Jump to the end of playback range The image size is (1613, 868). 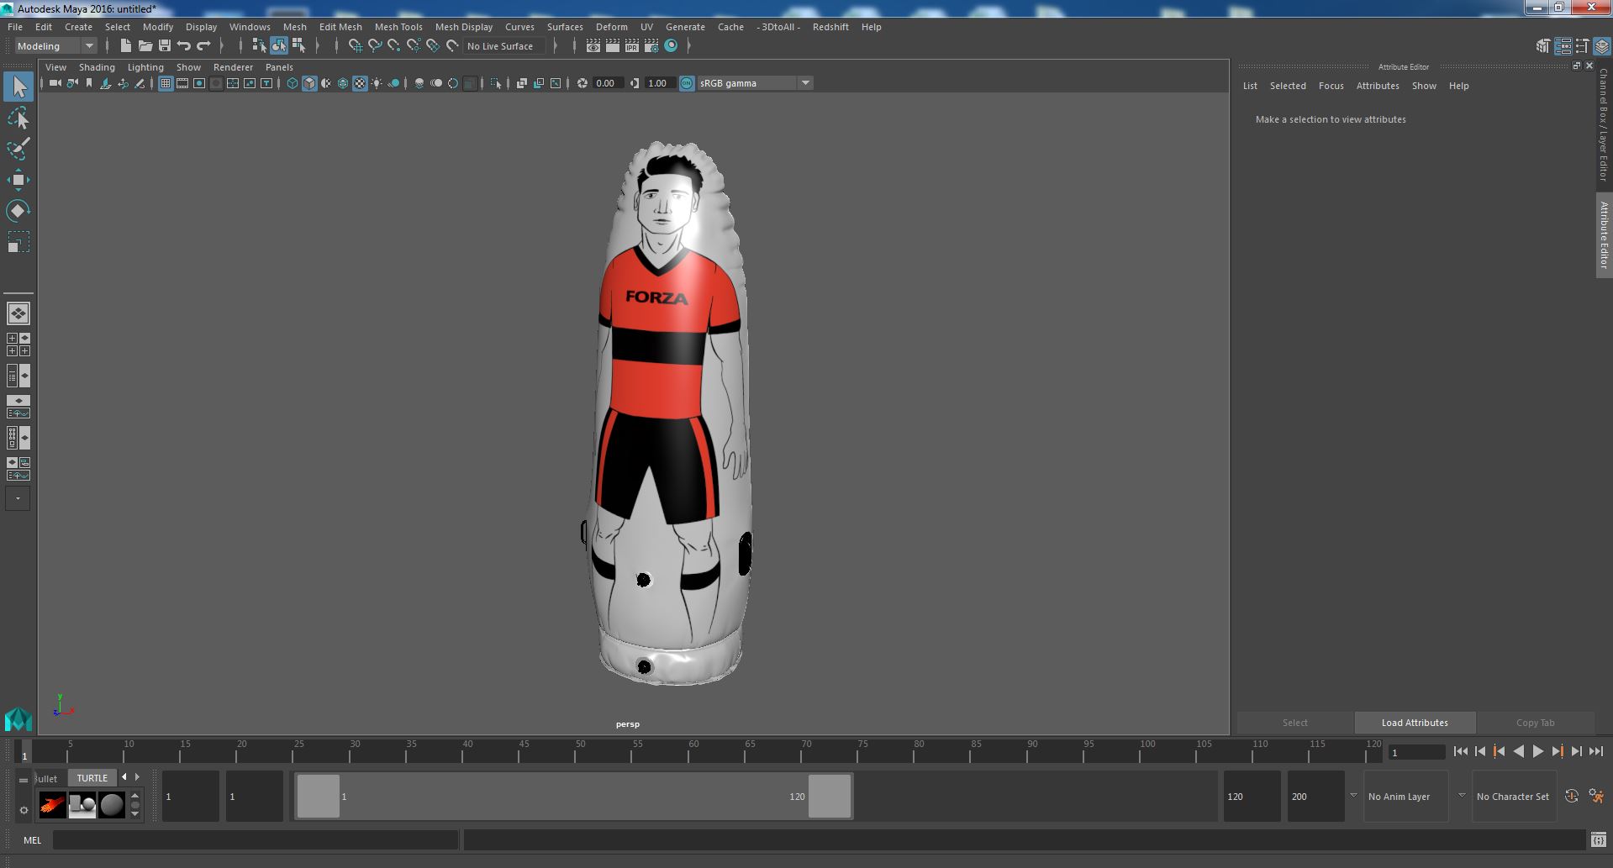[x=1595, y=752]
